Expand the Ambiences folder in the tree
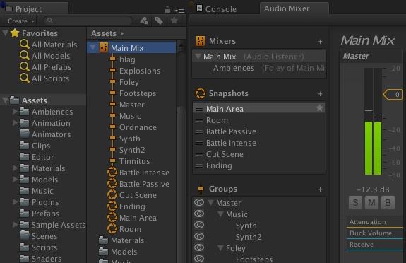This screenshot has width=406, height=263. pos(15,112)
